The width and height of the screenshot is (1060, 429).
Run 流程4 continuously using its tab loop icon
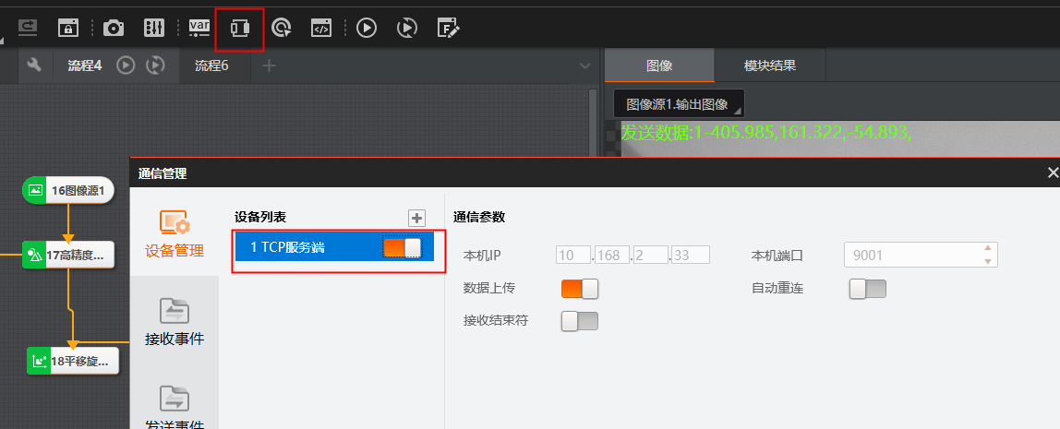click(155, 65)
